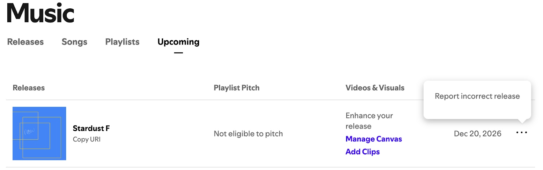543x170 pixels.
Task: Click the Stardust F album artwork
Action: tap(39, 133)
